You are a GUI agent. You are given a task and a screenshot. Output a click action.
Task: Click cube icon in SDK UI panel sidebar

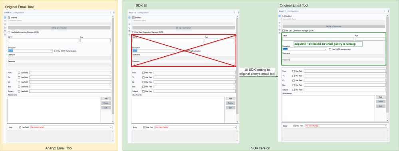tap(129, 31)
